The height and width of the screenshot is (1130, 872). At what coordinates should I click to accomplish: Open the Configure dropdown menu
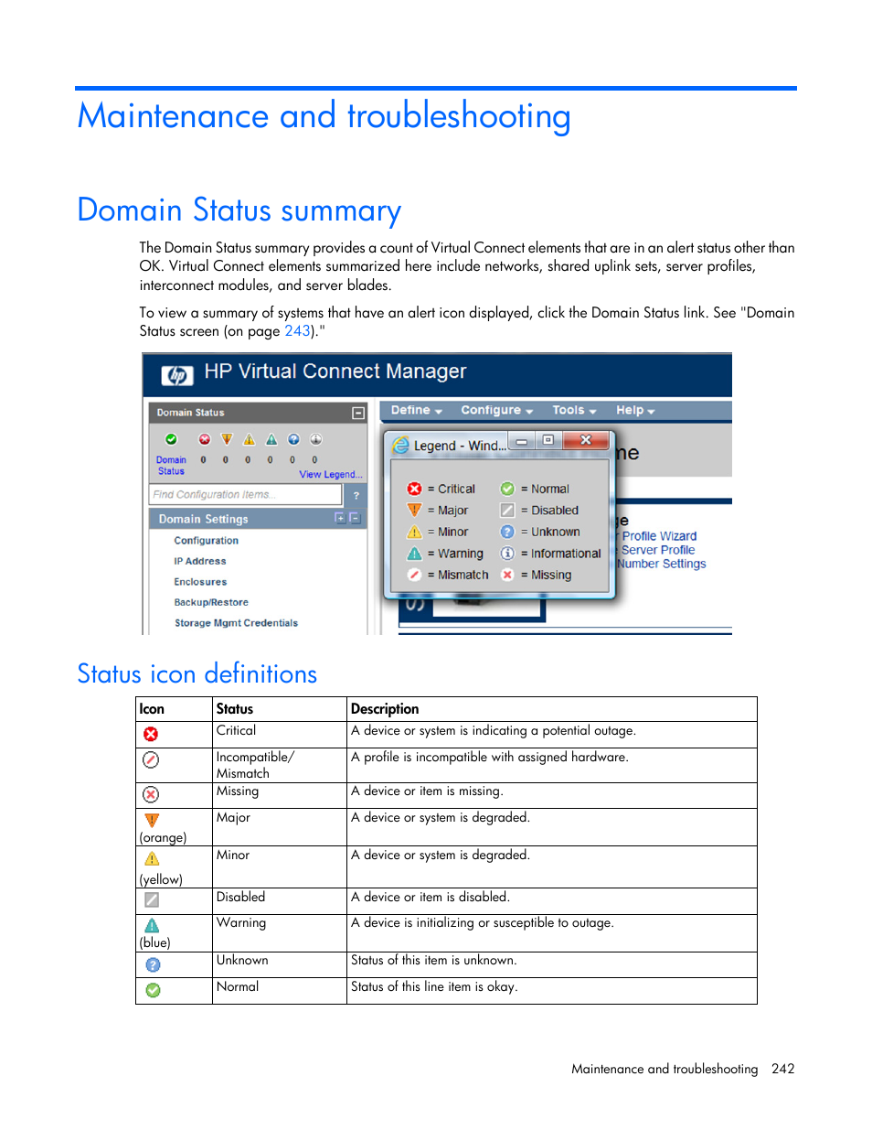(x=496, y=410)
